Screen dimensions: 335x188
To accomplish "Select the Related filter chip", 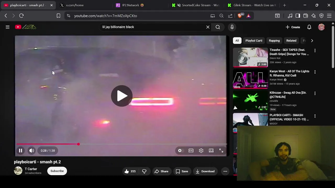I will (291, 40).
